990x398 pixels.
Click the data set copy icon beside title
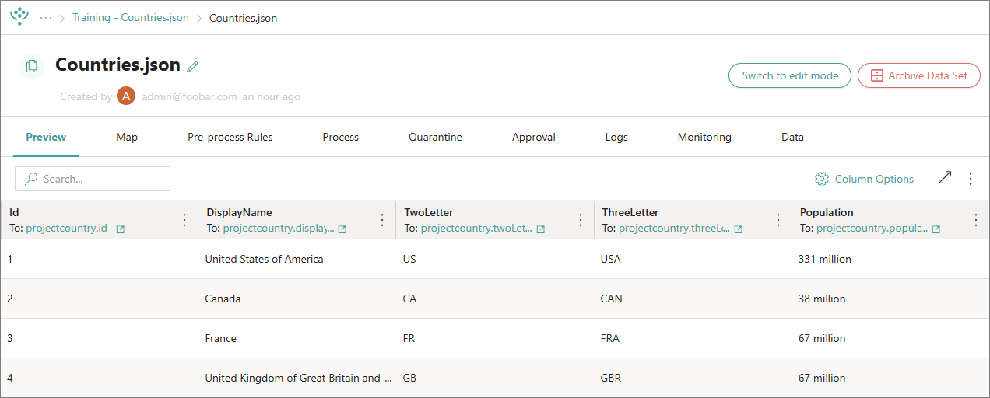pyautogui.click(x=32, y=66)
